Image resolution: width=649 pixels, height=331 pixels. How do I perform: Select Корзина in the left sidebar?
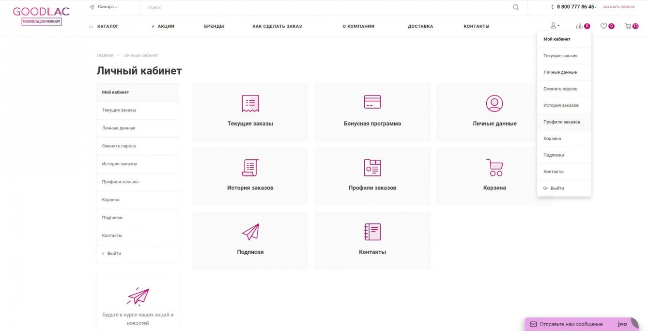[x=138, y=200]
